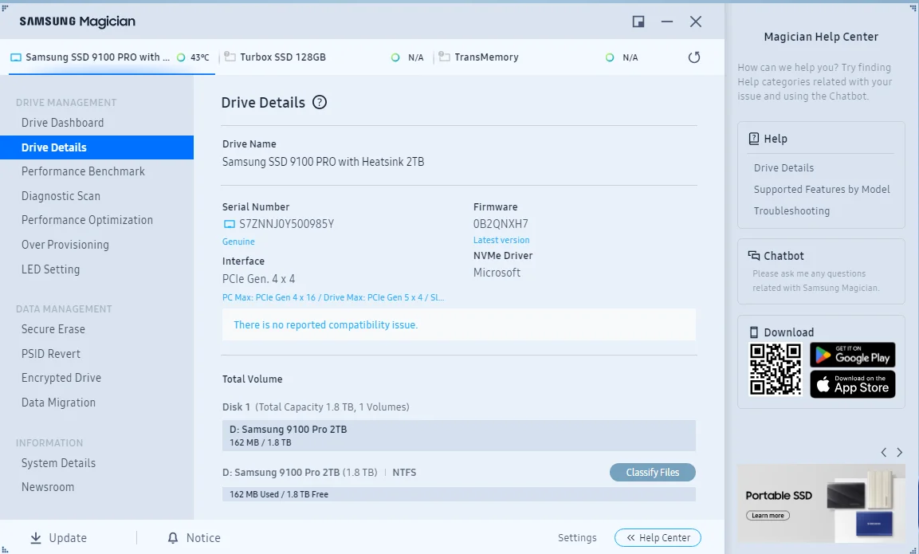Click the Samsung SSD 9100 PRO tab drive icon
This screenshot has height=554, width=919.
pyautogui.click(x=16, y=57)
